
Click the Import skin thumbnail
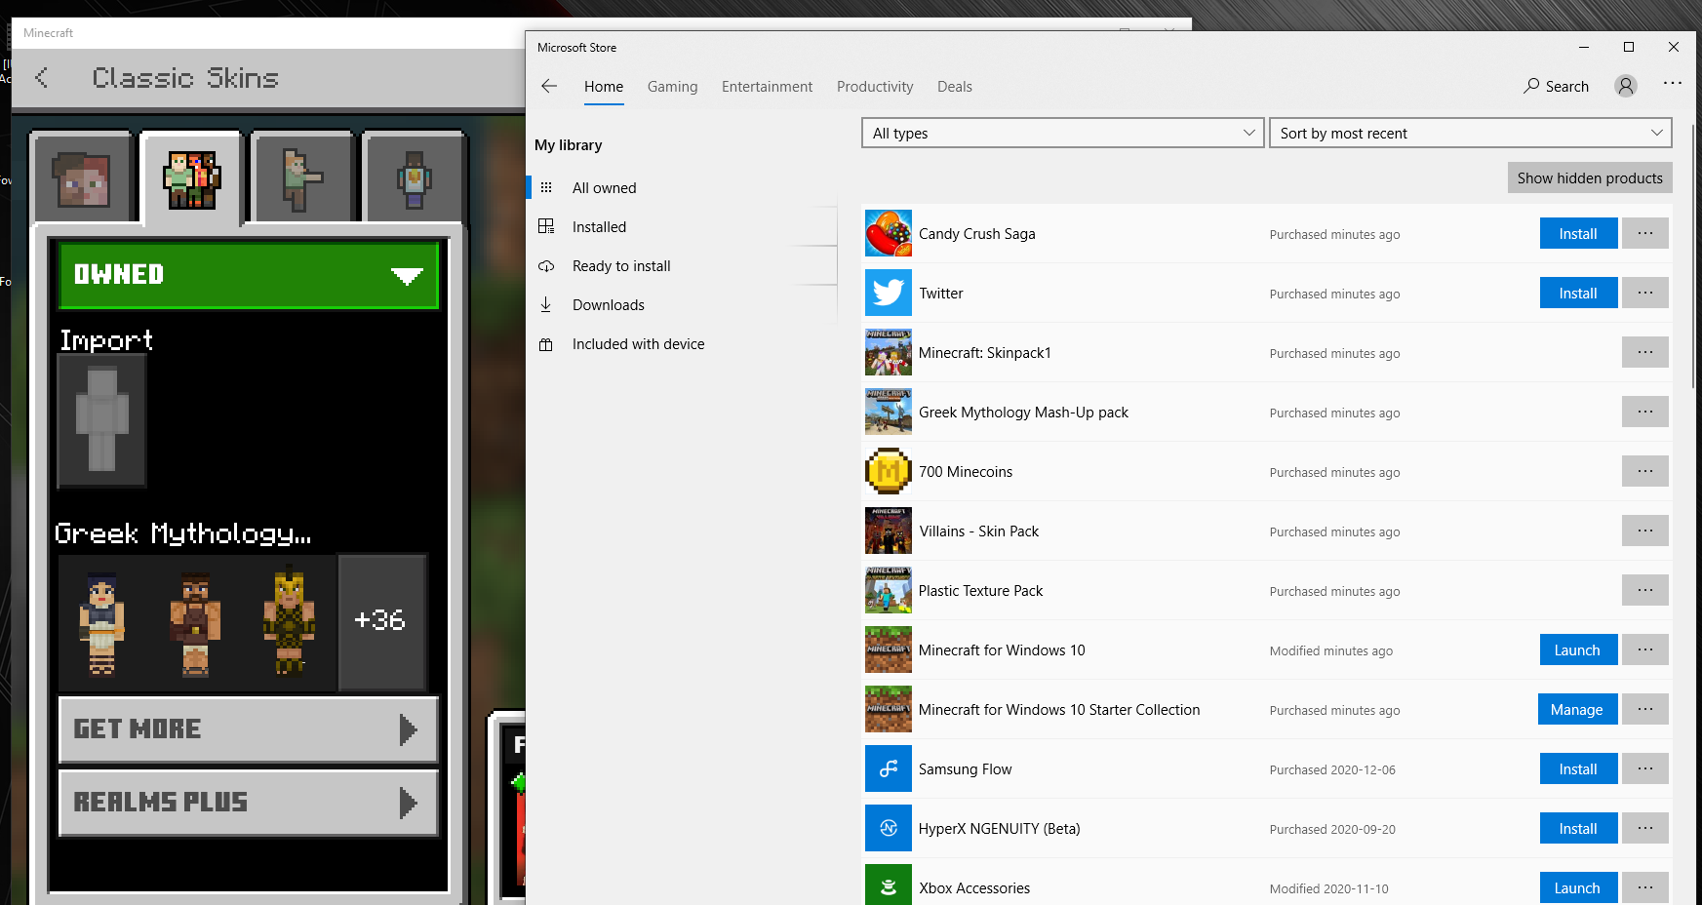102,419
